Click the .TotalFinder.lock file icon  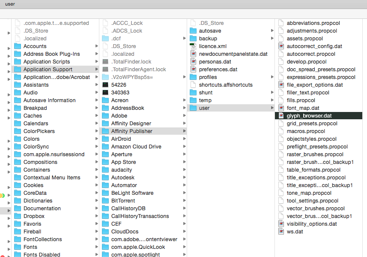tap(105, 61)
